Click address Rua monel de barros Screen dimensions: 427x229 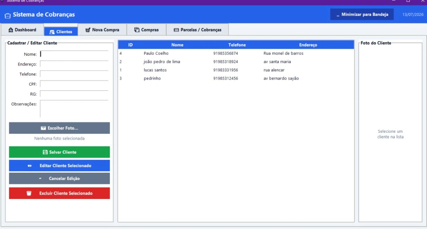(x=283, y=53)
